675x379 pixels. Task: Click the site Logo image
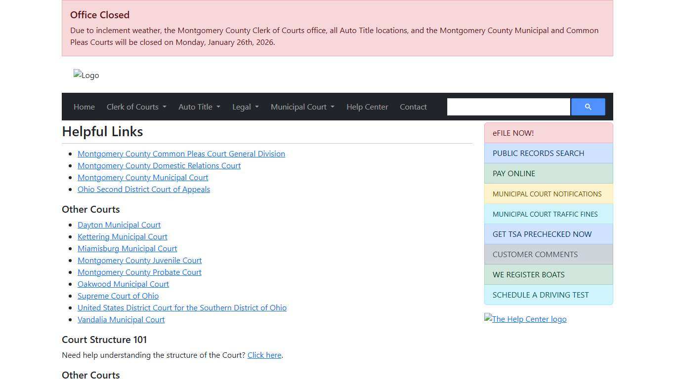click(86, 75)
